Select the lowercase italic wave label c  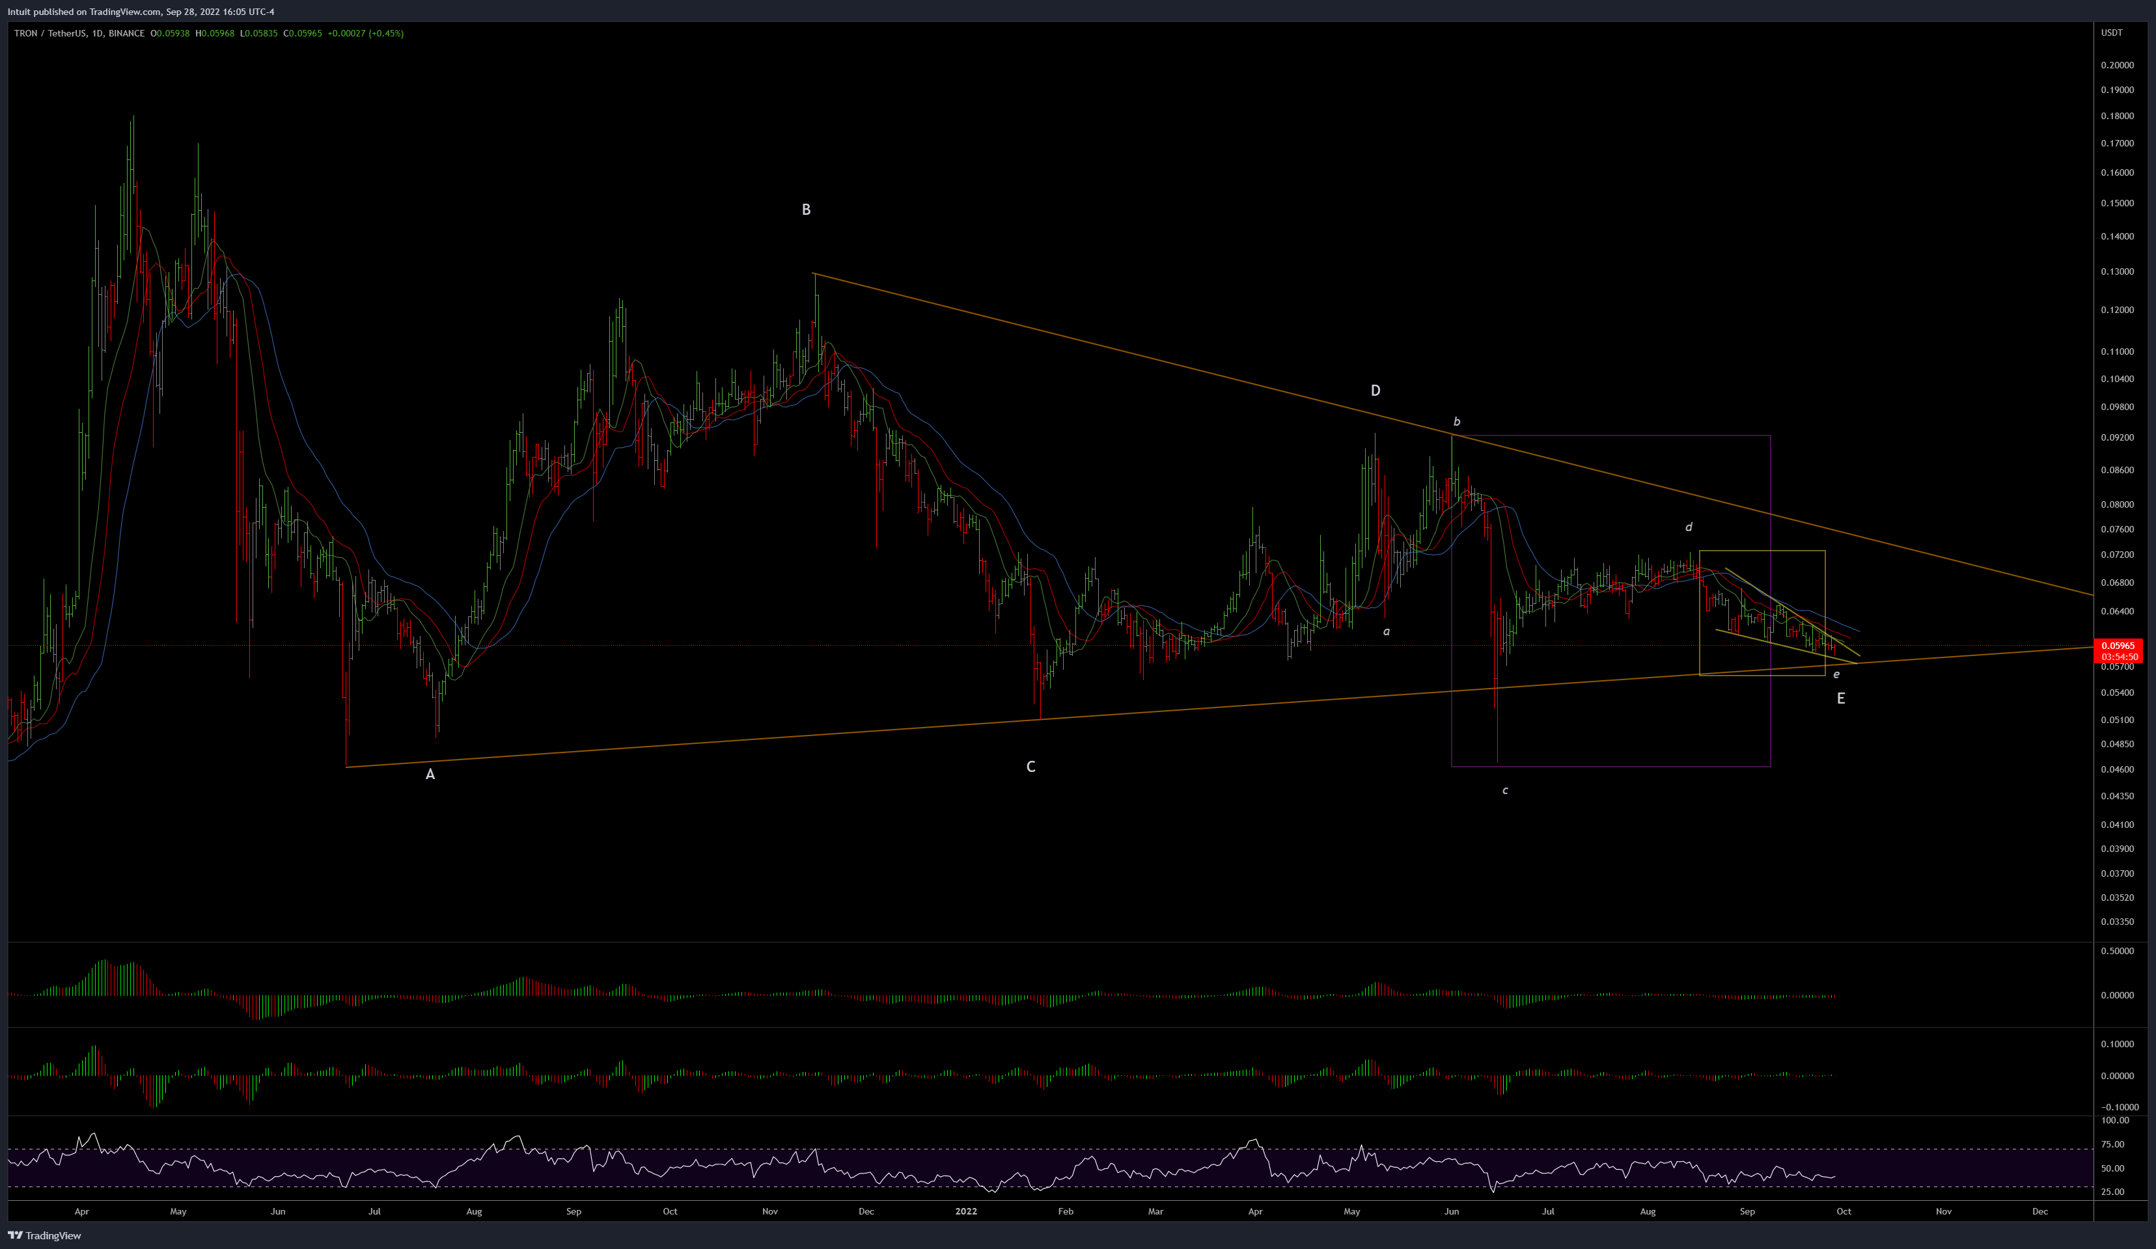point(1505,790)
